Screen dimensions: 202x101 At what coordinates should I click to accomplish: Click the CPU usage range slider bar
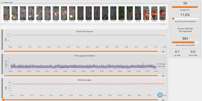point(81,76)
